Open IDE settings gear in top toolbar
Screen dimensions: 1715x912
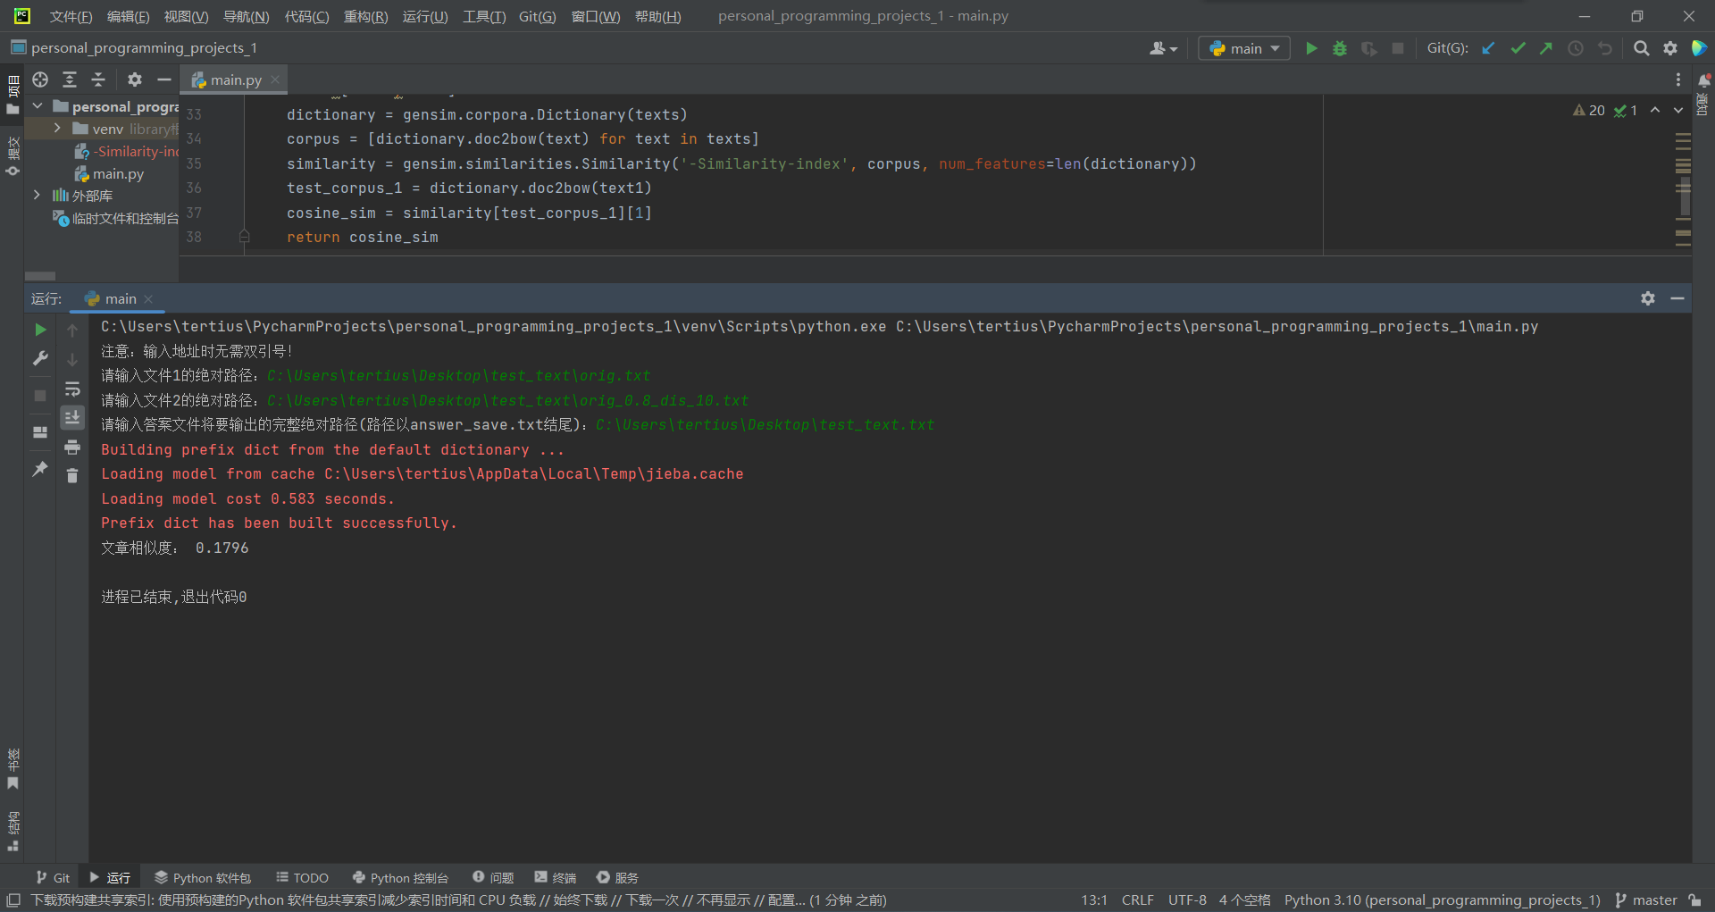click(x=1670, y=48)
